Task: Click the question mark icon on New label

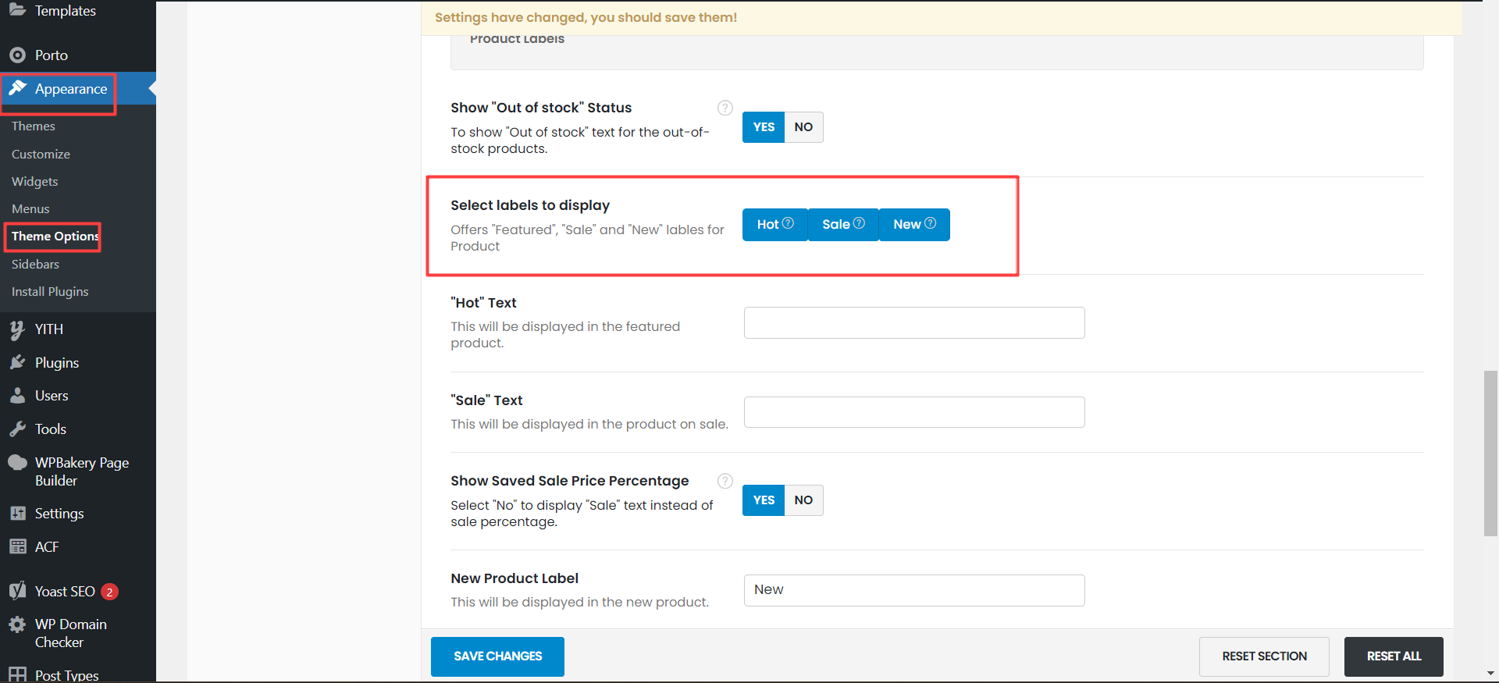Action: pyautogui.click(x=930, y=223)
